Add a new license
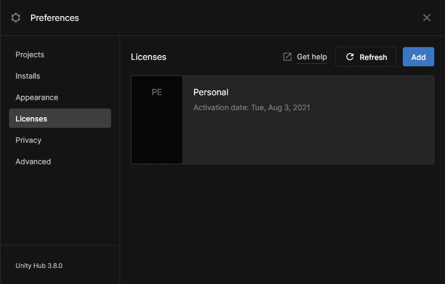Viewport: 445px width, 284px height. click(418, 57)
